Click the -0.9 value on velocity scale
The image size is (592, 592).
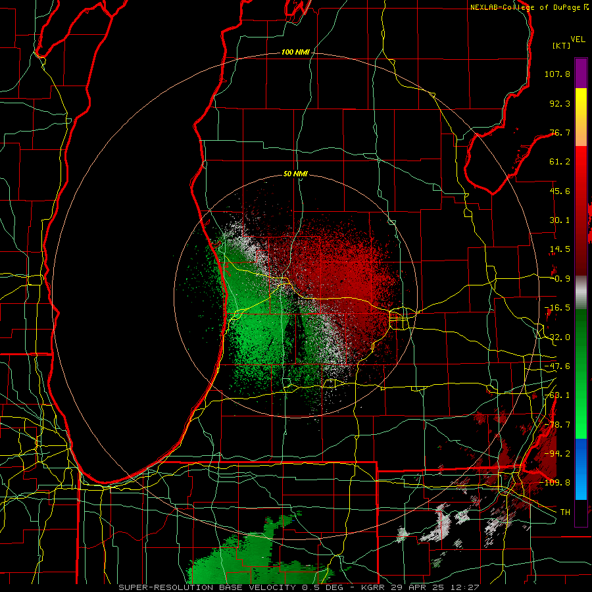[x=560, y=279]
